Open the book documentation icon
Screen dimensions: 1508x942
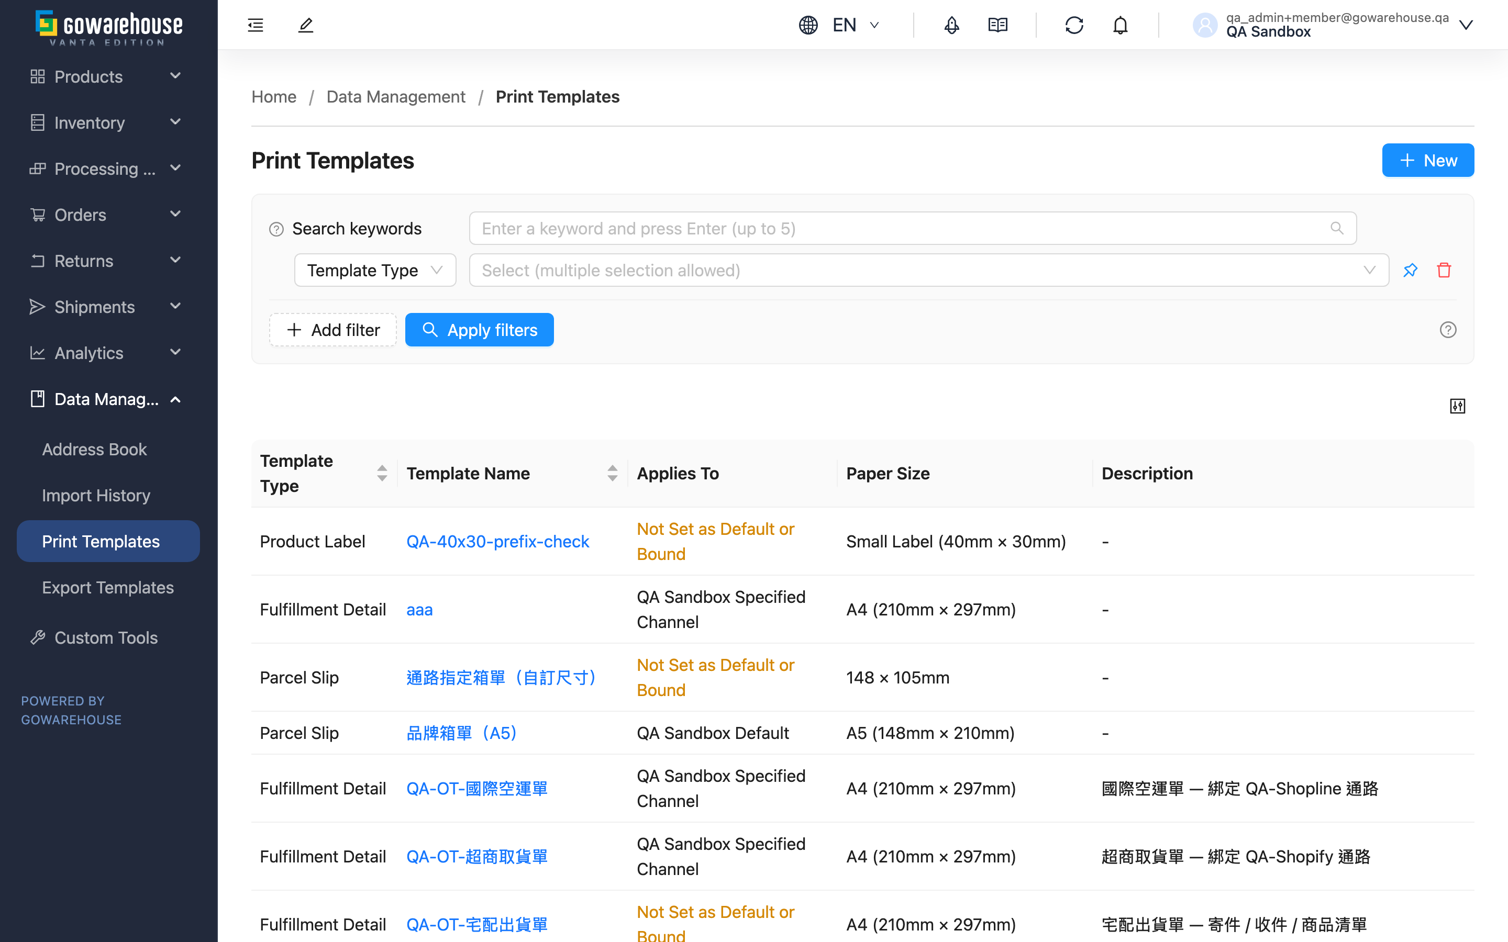[997, 25]
